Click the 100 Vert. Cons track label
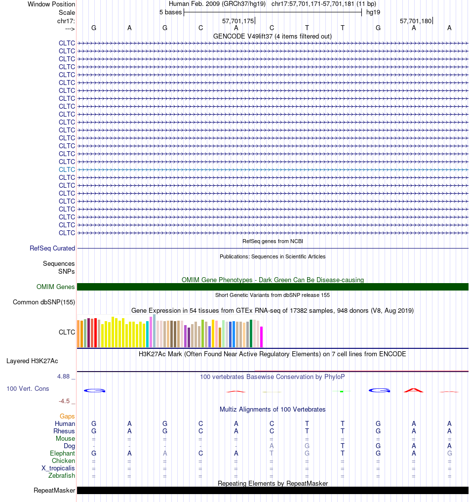 (x=28, y=389)
